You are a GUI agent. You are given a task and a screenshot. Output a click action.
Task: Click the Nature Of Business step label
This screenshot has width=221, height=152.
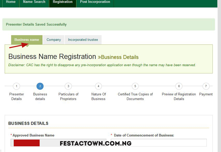click(x=98, y=96)
